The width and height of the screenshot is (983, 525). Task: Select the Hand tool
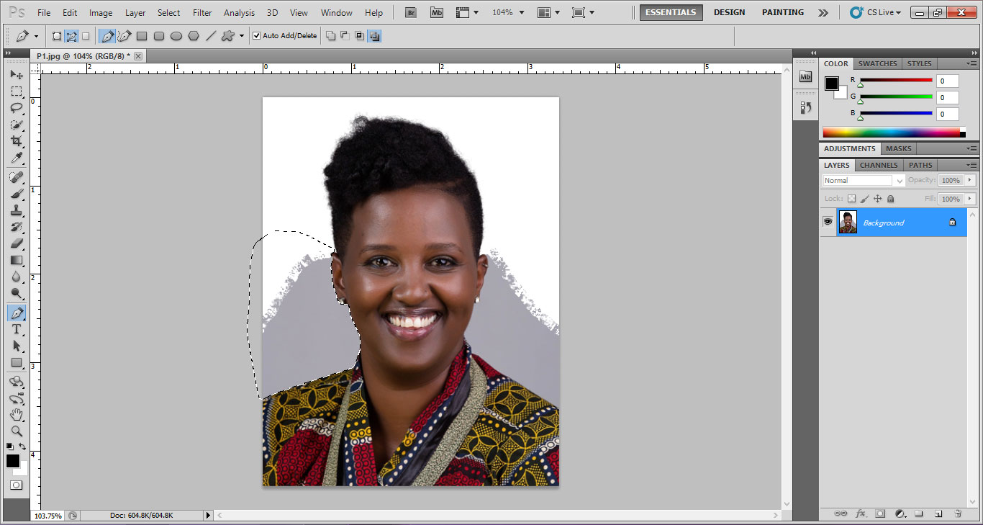click(17, 415)
